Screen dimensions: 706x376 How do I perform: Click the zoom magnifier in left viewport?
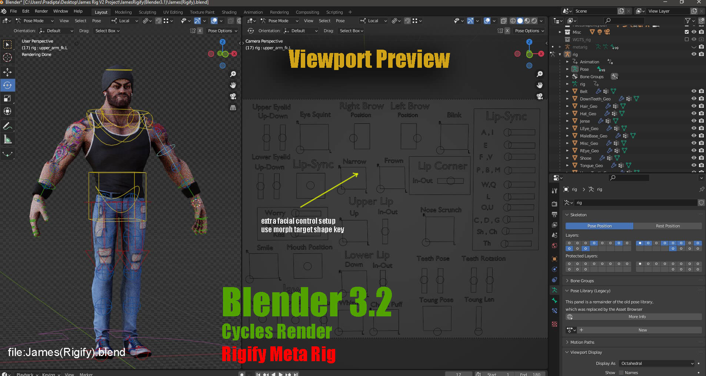tap(233, 74)
